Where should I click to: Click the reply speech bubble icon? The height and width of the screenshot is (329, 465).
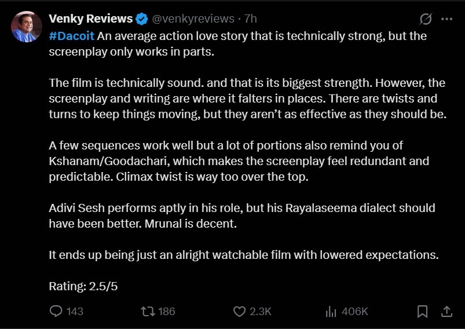click(x=56, y=312)
